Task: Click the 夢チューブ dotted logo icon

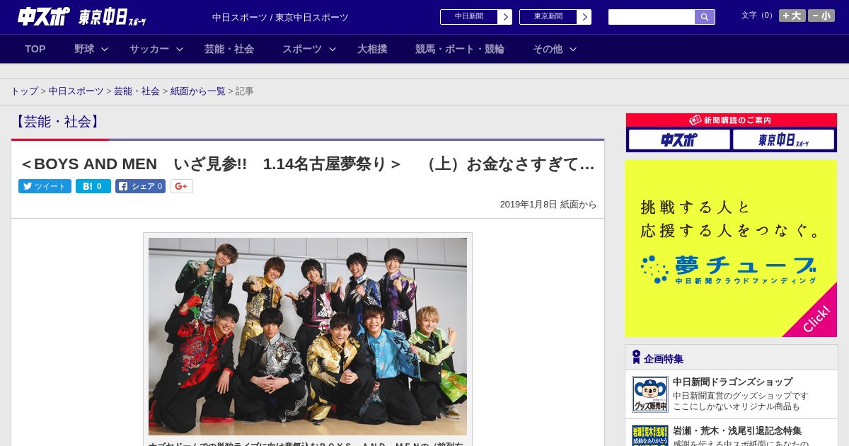Action: tap(654, 270)
